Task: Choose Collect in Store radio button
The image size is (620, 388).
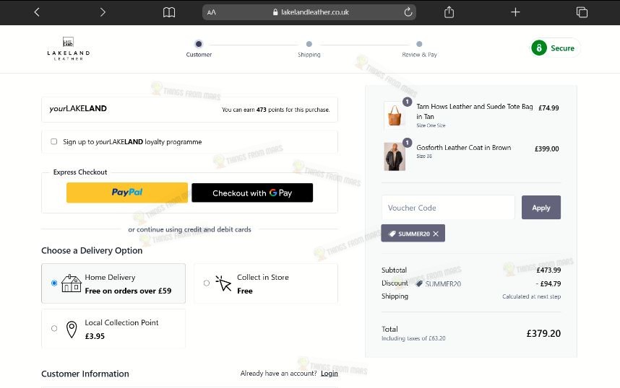Action: pos(207,283)
